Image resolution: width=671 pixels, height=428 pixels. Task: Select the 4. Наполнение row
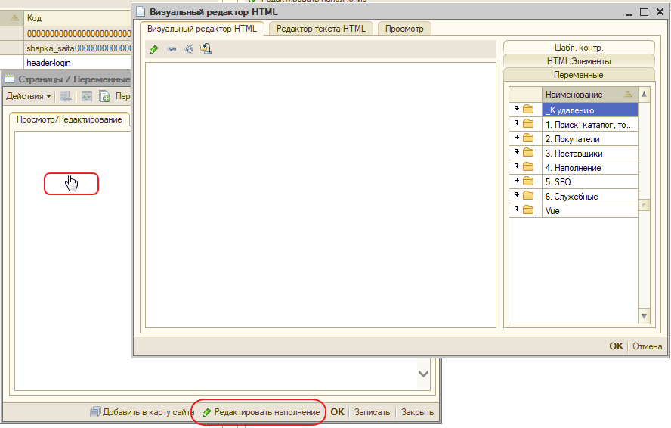click(574, 168)
